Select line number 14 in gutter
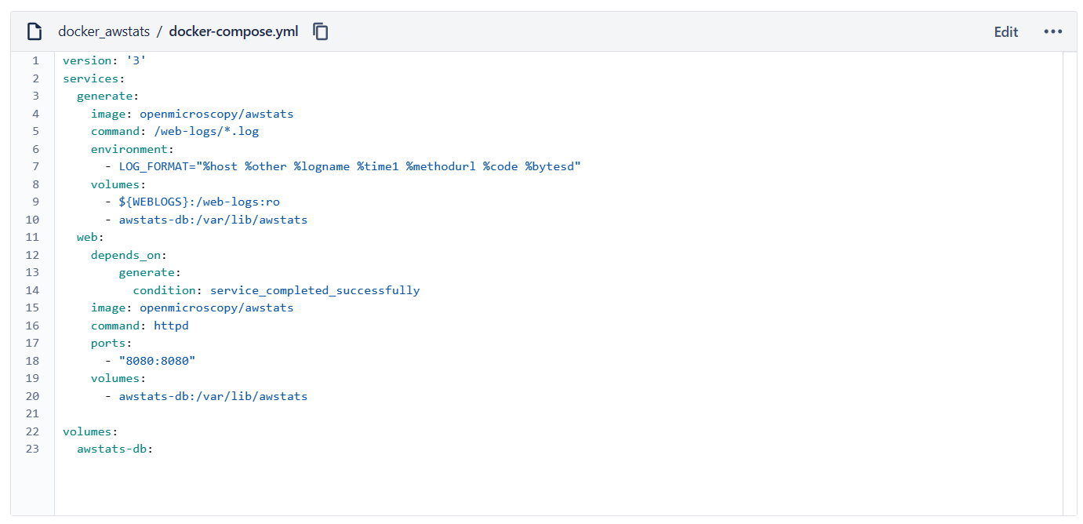This screenshot has height=524, width=1083. click(x=32, y=290)
